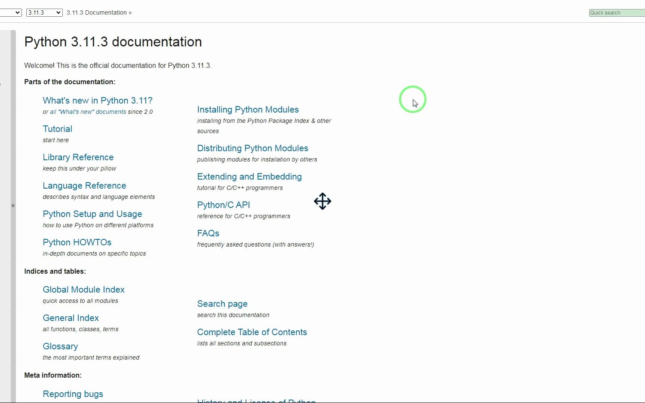The height and width of the screenshot is (403, 645).
Task: Open the Search page link
Action: coord(222,304)
